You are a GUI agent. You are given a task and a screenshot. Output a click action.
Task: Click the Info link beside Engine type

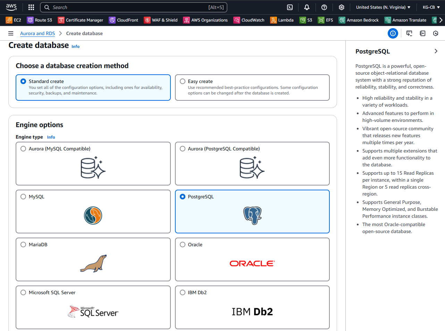(x=51, y=137)
